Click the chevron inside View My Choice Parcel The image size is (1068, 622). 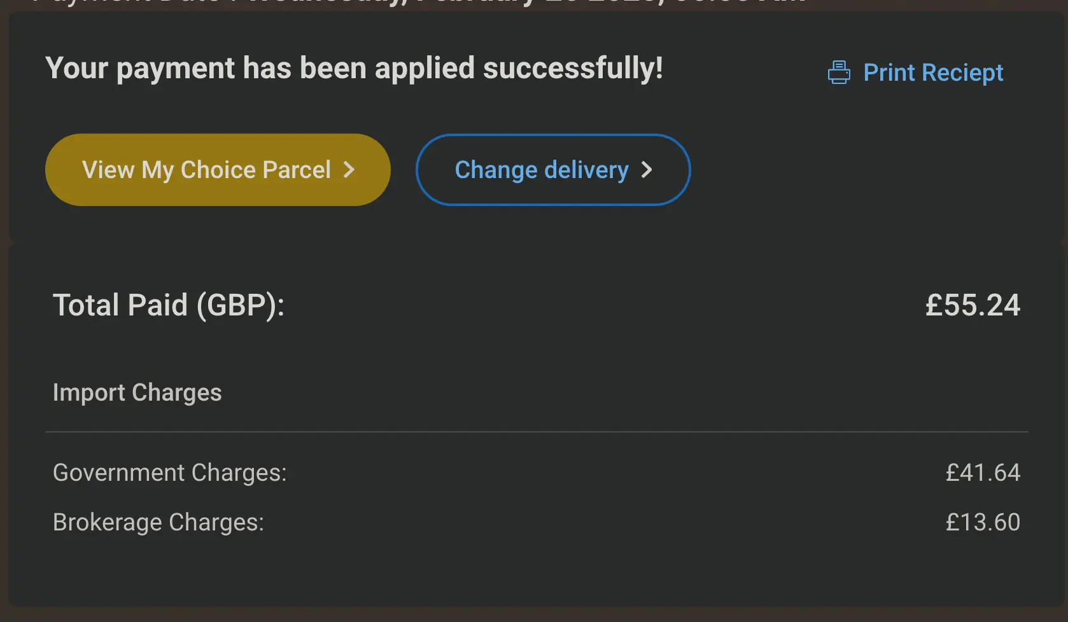point(349,170)
